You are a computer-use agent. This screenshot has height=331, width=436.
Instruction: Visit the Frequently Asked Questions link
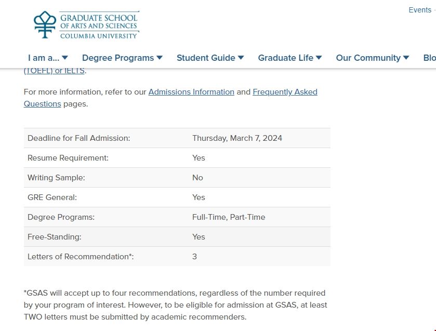(x=285, y=92)
